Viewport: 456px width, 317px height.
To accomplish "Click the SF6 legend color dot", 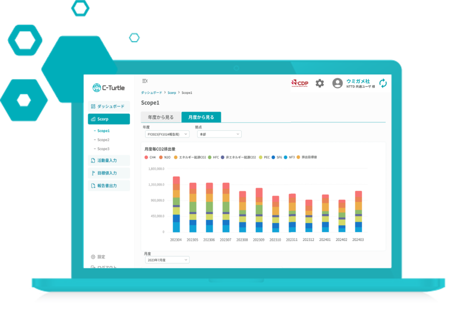I will pyautogui.click(x=273, y=157).
